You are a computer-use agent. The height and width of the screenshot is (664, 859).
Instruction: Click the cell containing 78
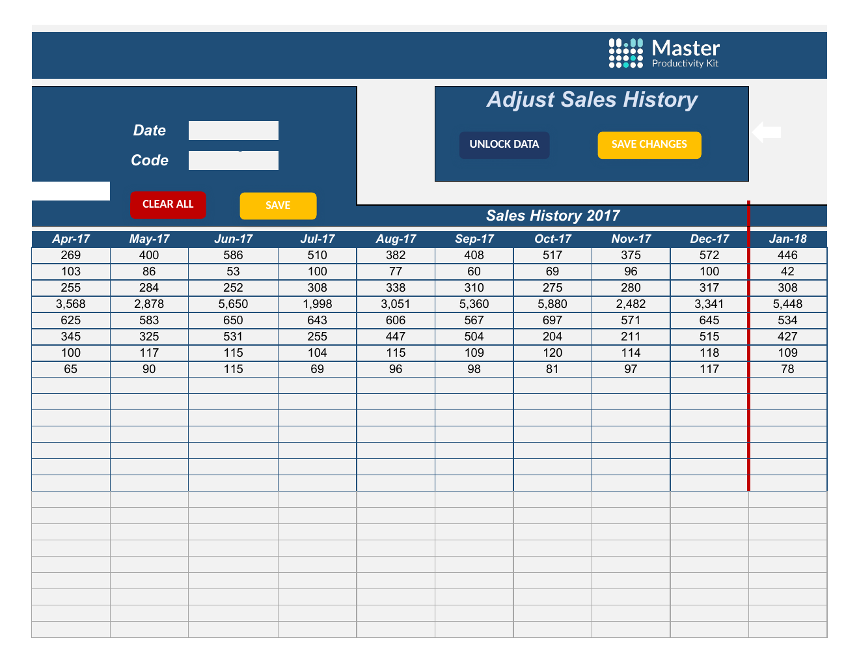pyautogui.click(x=787, y=369)
